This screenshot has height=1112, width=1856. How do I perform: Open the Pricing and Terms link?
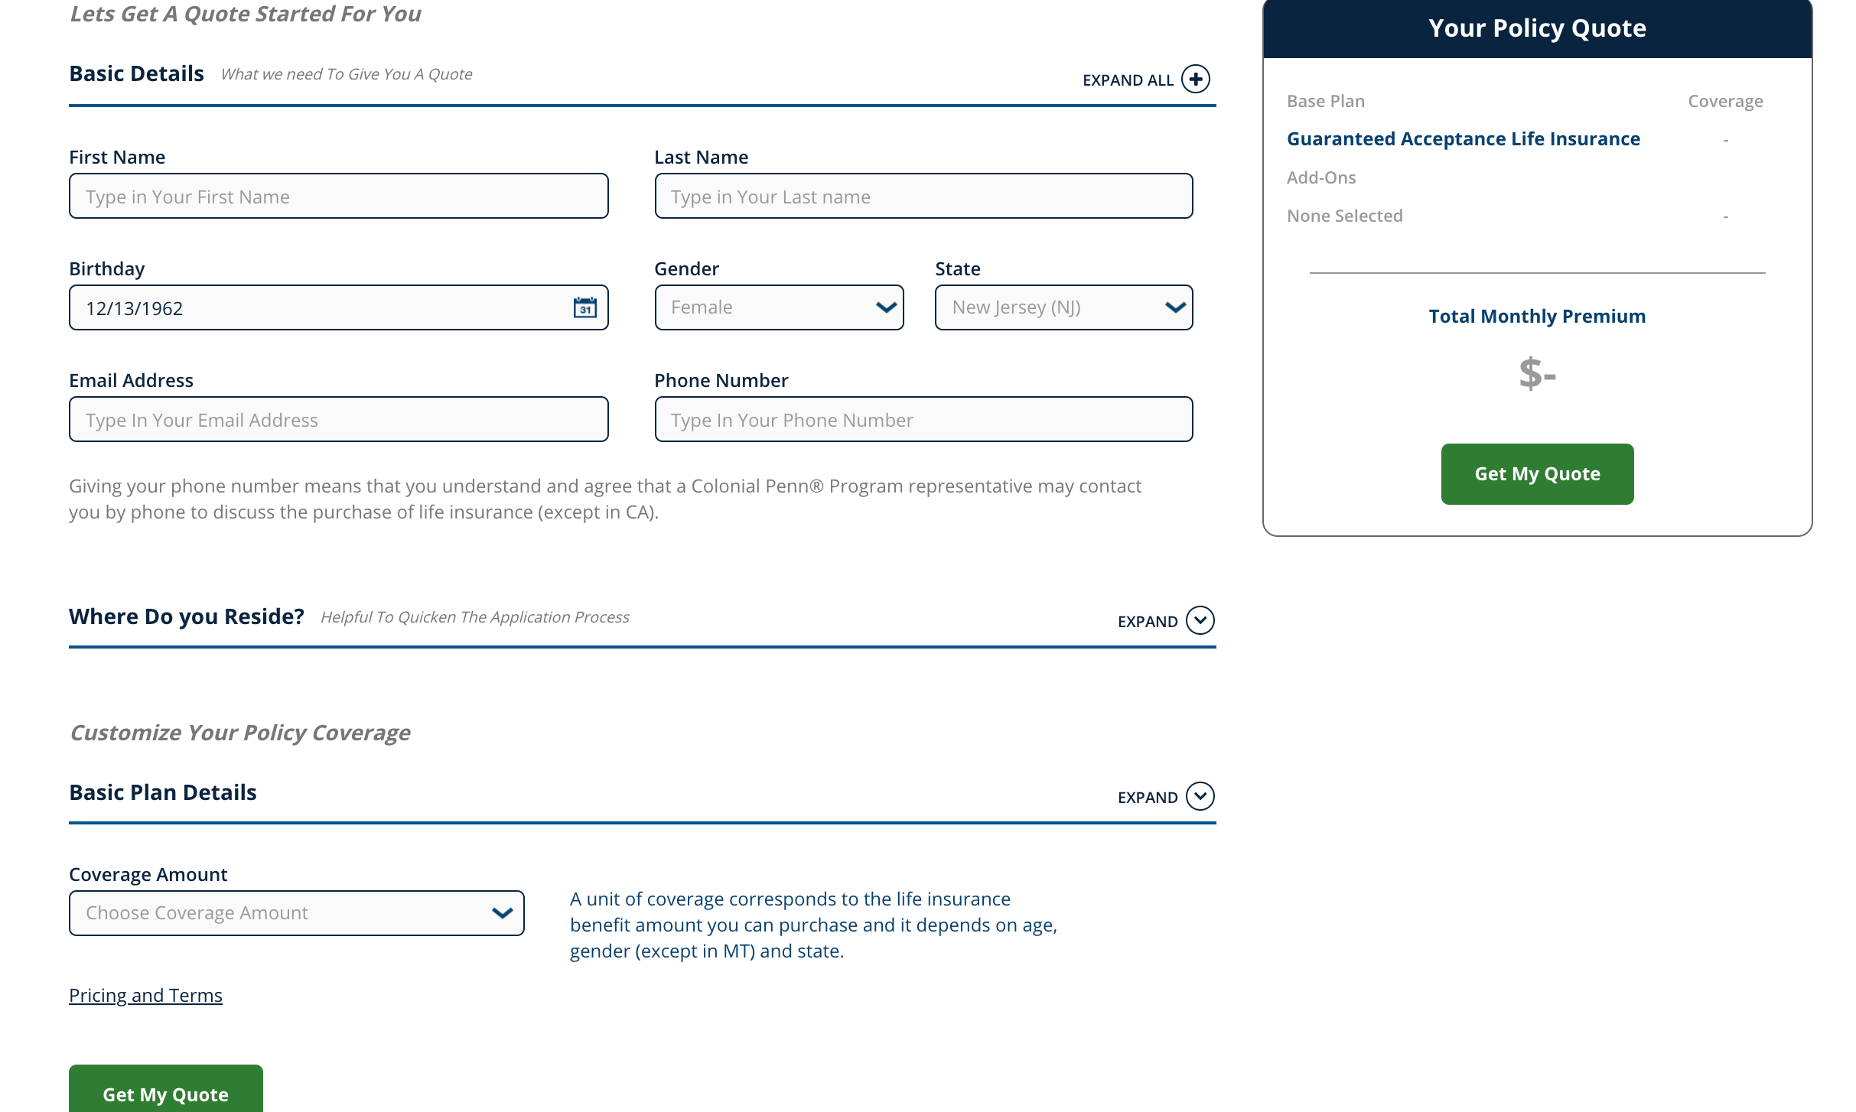tap(145, 994)
